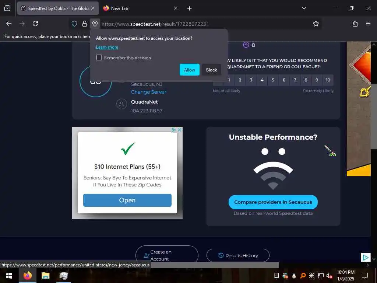Allow location access for speedtest.net
Screen dimensions: 377x283
[x=190, y=70]
